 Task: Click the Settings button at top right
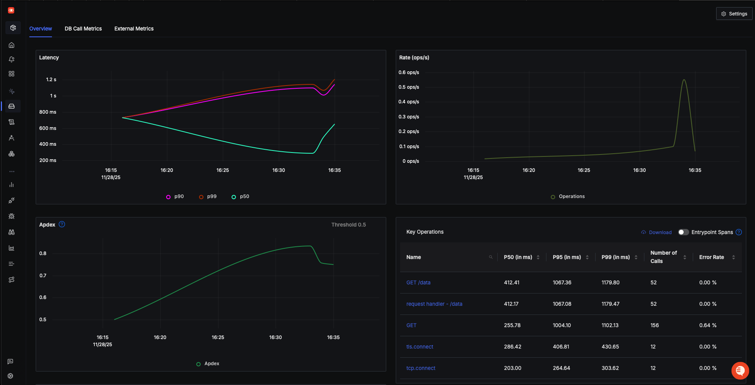(734, 13)
